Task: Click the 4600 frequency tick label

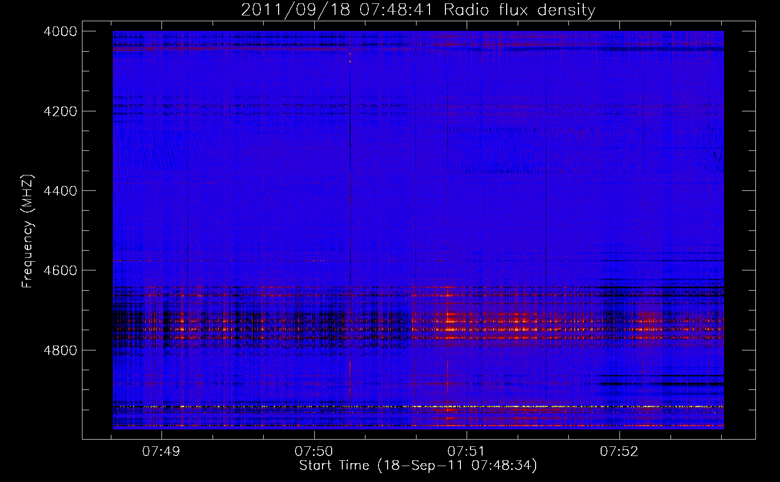Action: [x=60, y=270]
